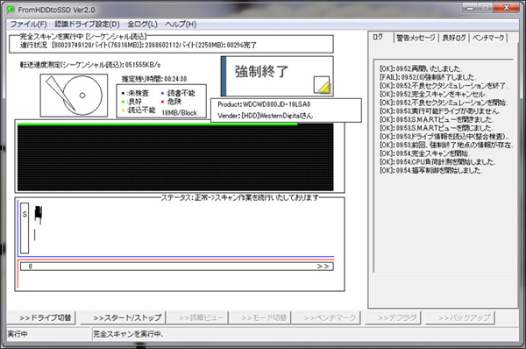Click log entry [FAIL]: 09:52 強制終了
This screenshot has height=349, width=526.
(428, 77)
